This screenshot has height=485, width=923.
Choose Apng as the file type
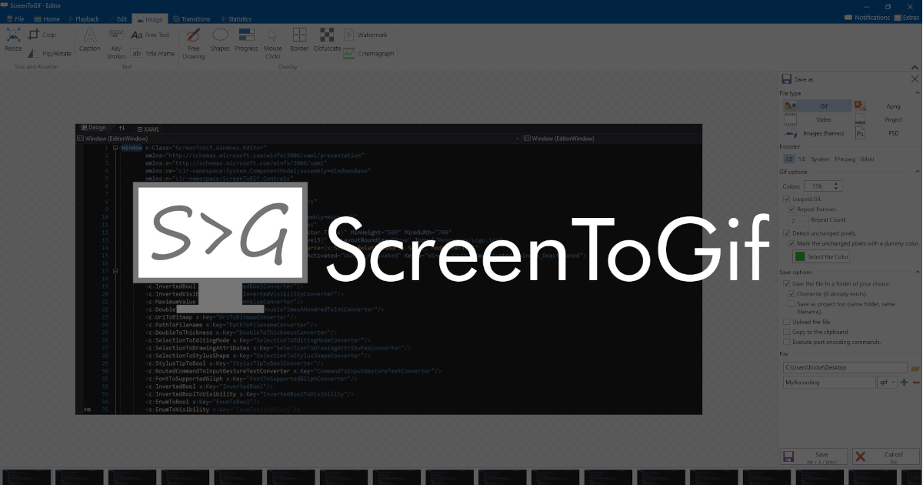(x=887, y=106)
